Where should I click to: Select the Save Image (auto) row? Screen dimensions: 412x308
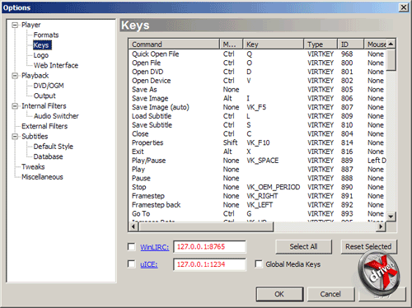coord(258,107)
